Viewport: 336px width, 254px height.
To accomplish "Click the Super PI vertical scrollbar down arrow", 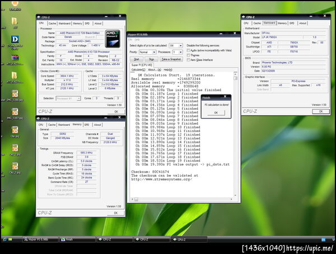I will click(235, 195).
